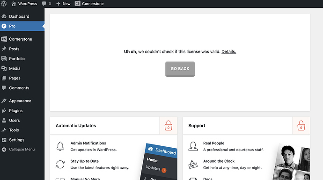Click the lock icon on Automatic Updates

point(169,125)
